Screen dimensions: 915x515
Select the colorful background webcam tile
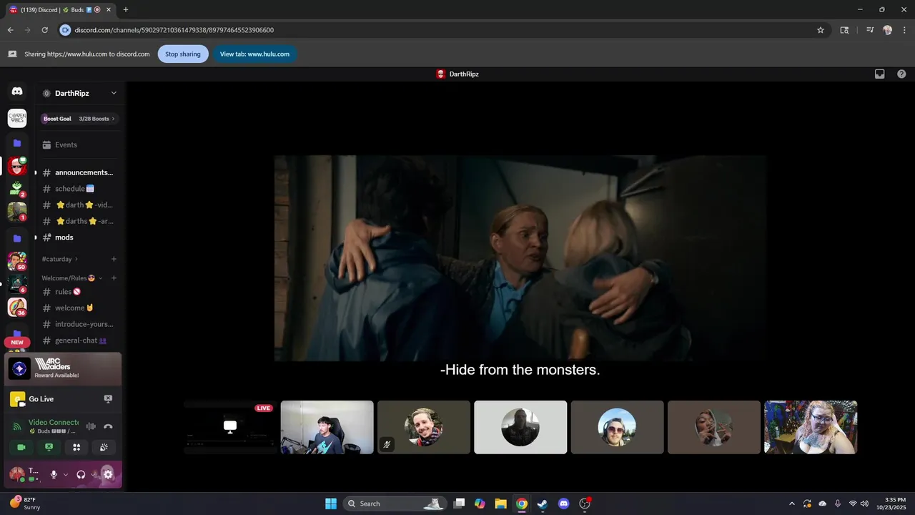coord(811,427)
